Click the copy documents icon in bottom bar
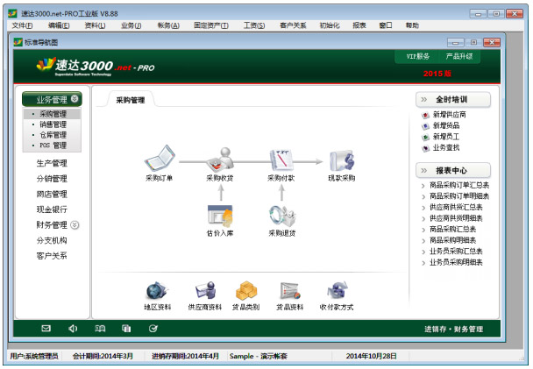Viewport: 533px width, 369px height. click(126, 328)
